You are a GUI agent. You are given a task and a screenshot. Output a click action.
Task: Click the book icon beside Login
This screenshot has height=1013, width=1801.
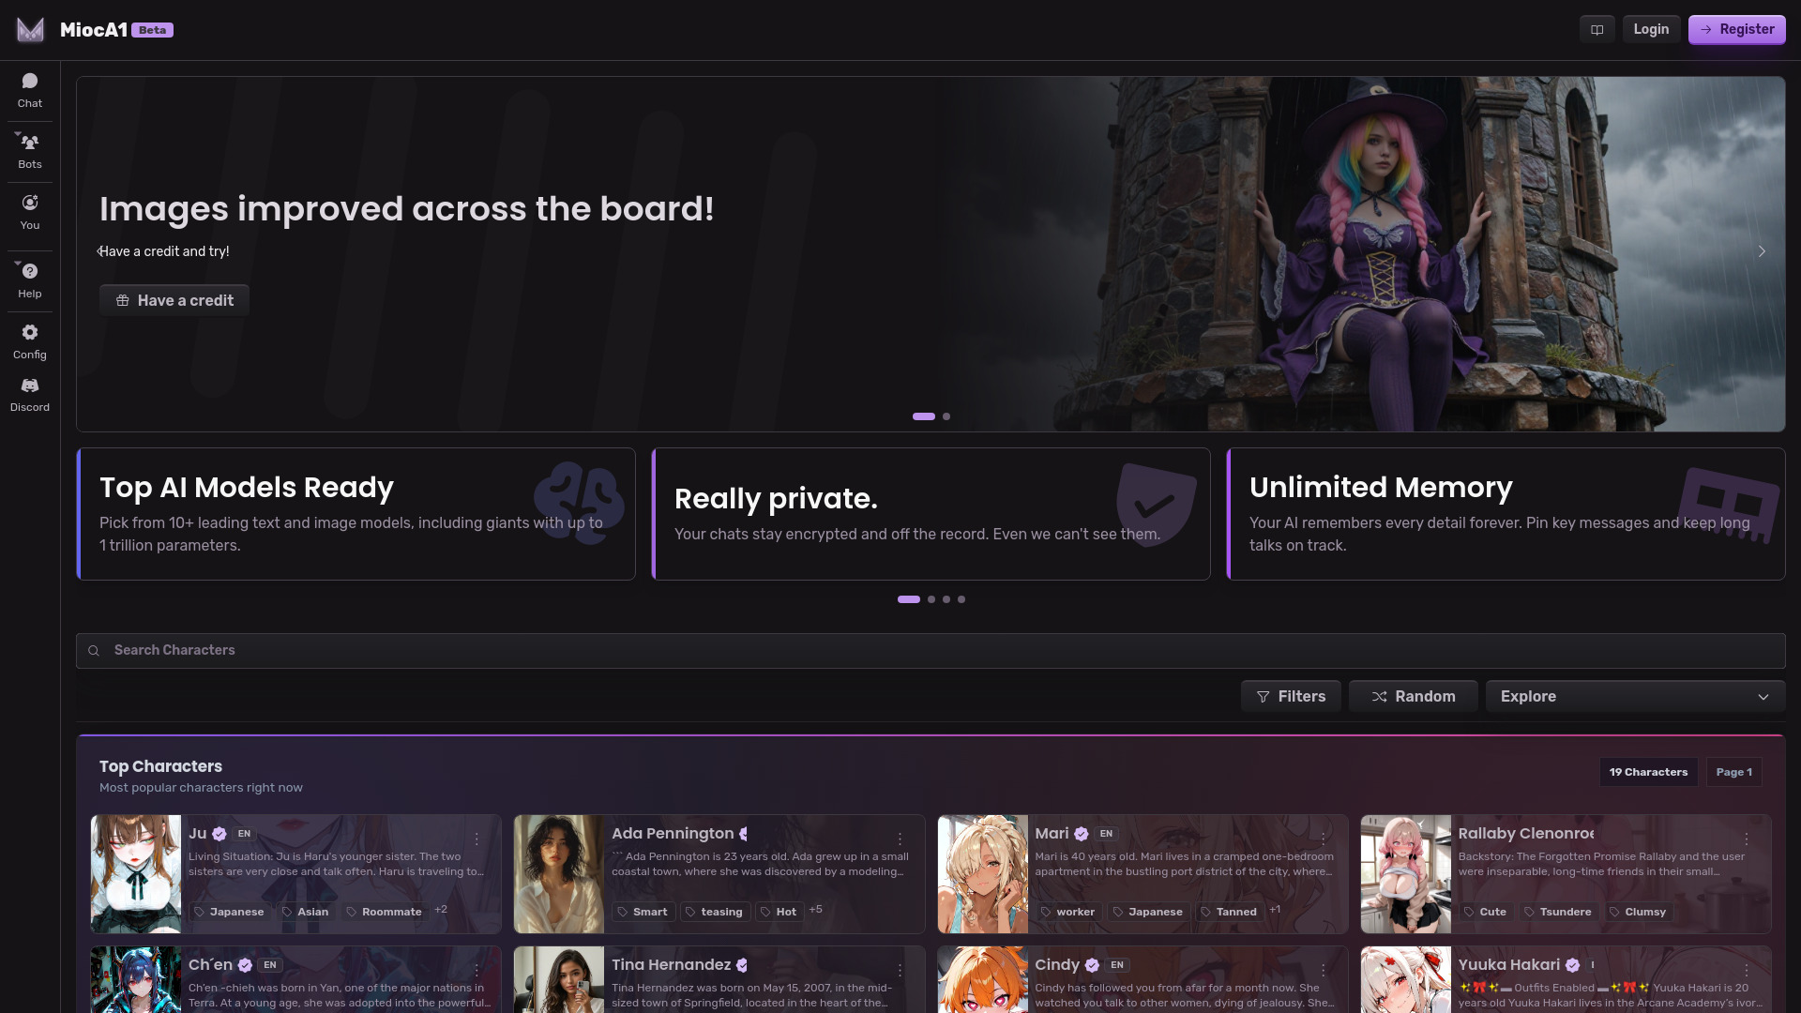(1597, 30)
